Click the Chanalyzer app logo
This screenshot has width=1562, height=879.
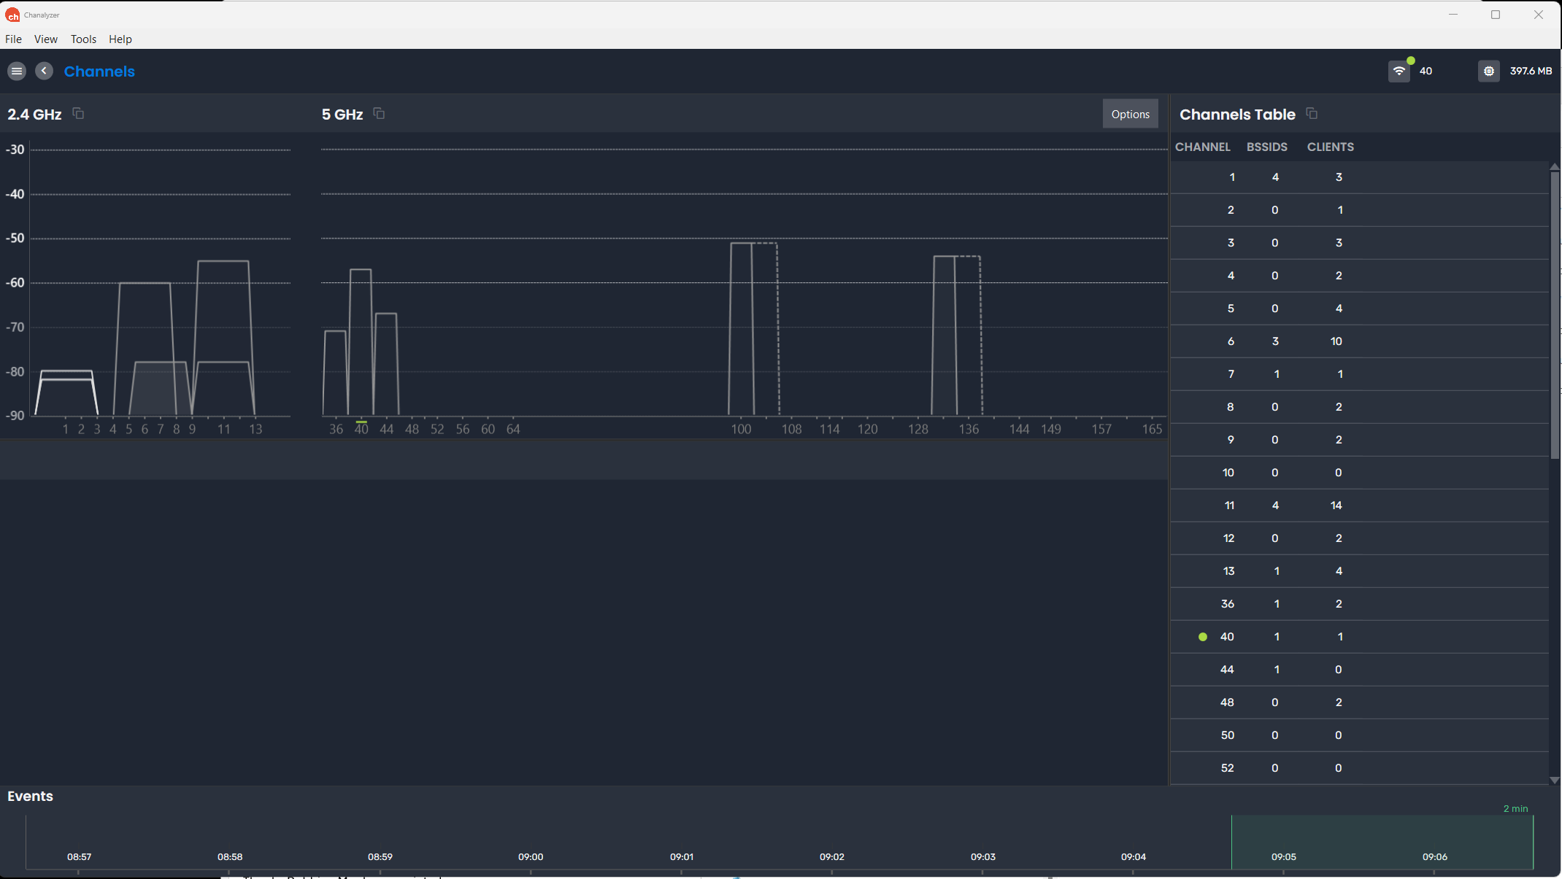click(12, 15)
